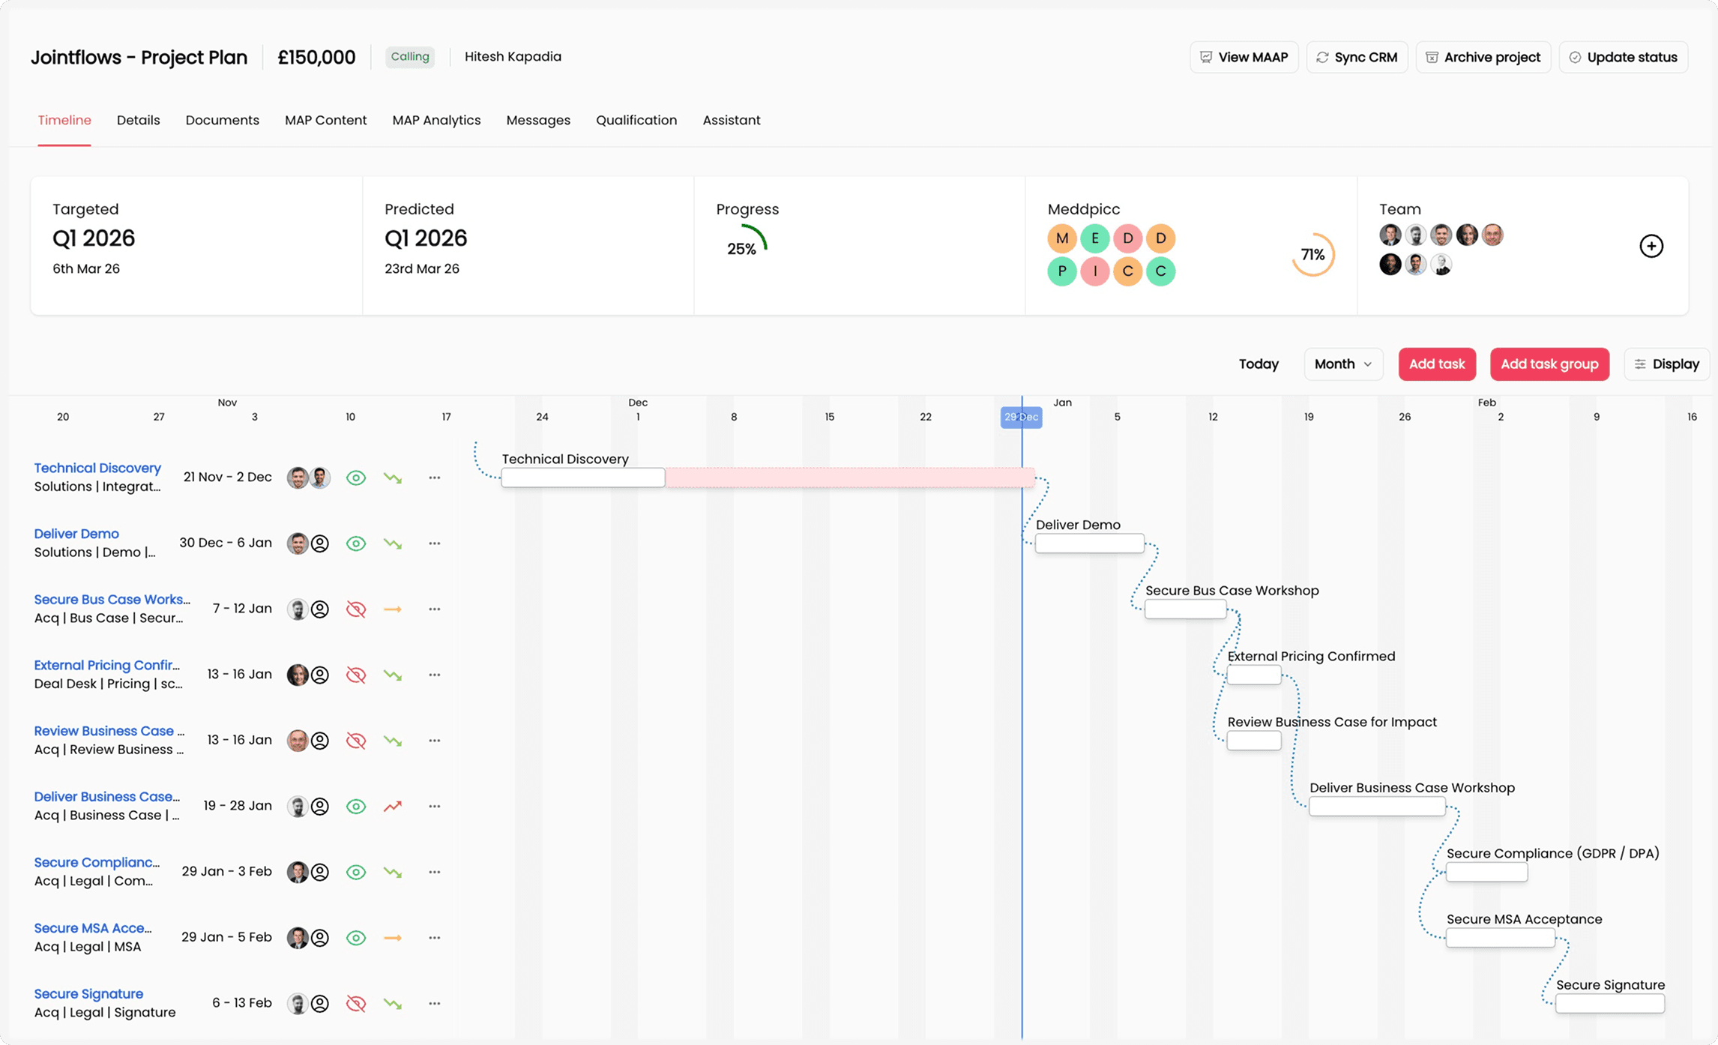Open the three-dot menu for Secure Signature
The width and height of the screenshot is (1718, 1045).
(x=435, y=1004)
